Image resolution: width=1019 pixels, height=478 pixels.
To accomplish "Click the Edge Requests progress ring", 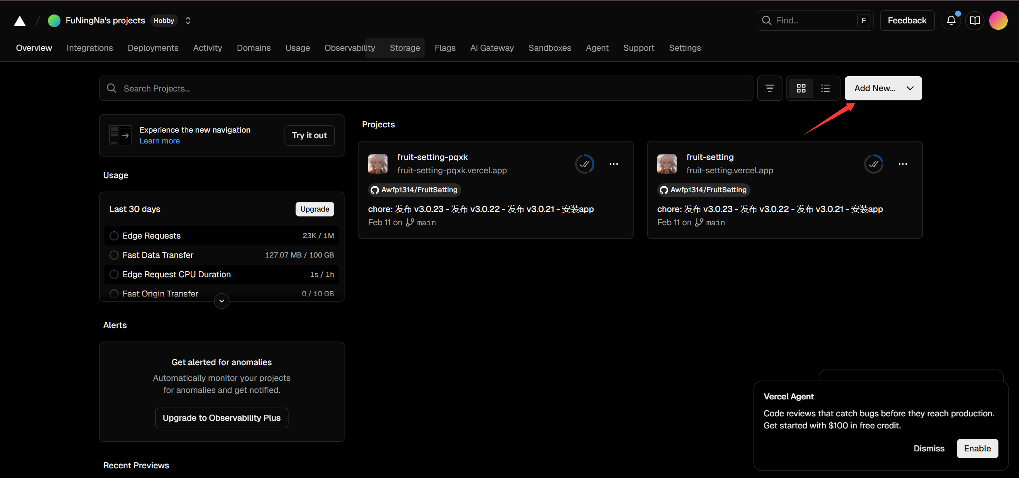I will point(114,236).
